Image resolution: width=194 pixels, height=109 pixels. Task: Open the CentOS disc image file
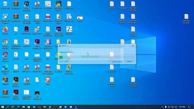tap(37, 5)
